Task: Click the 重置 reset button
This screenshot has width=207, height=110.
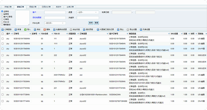Action: (x=97, y=23)
